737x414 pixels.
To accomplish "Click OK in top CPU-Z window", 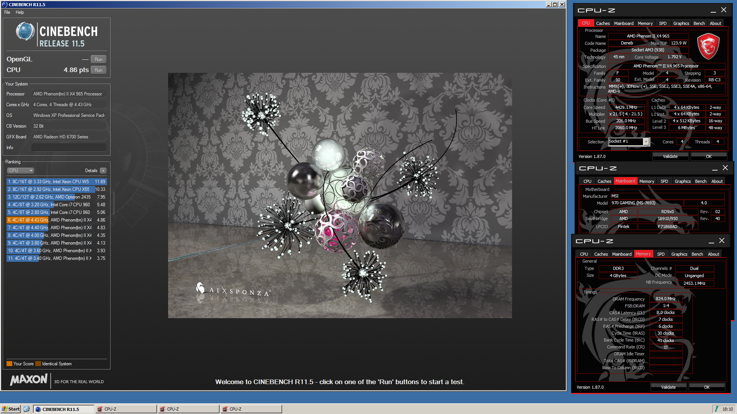I will click(x=709, y=156).
